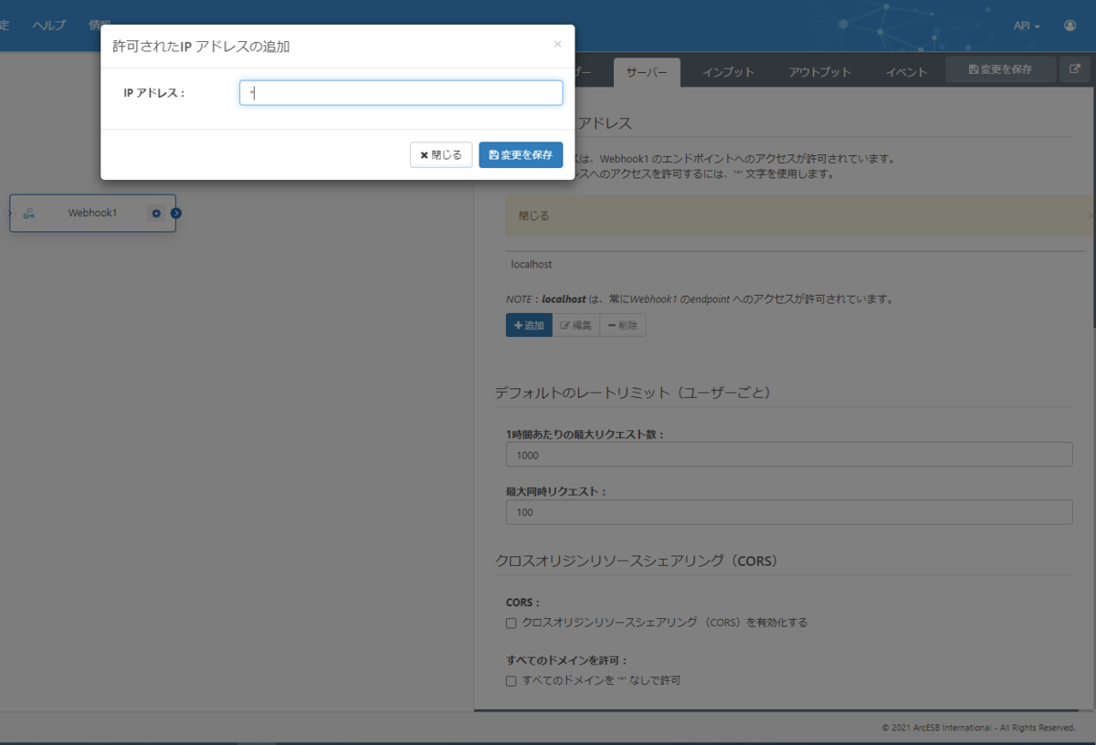Click the user profile icon at top right
Screen dimensions: 1096x745
(1070, 25)
